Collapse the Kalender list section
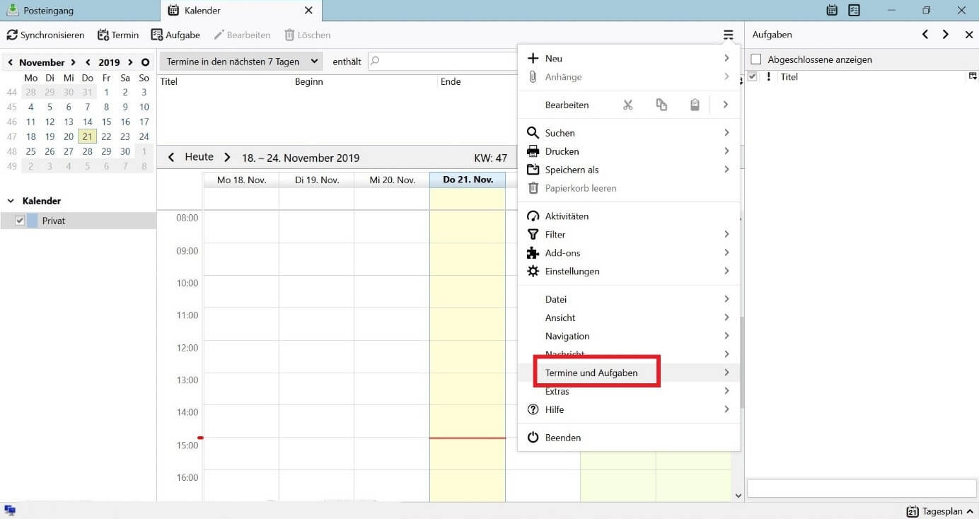Screen dimensions: 979x519 point(11,201)
